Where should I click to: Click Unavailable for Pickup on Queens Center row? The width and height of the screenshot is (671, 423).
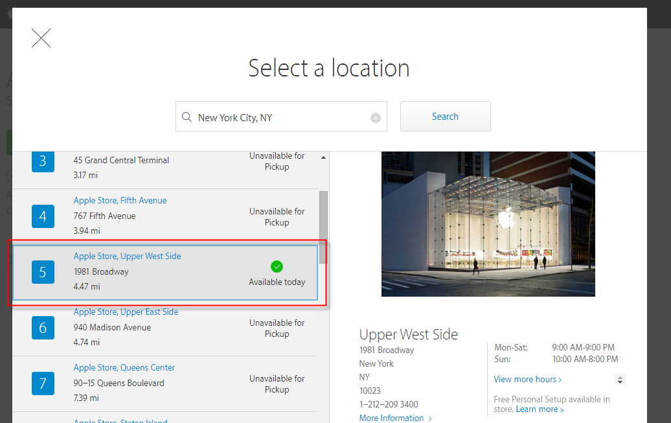point(277,384)
